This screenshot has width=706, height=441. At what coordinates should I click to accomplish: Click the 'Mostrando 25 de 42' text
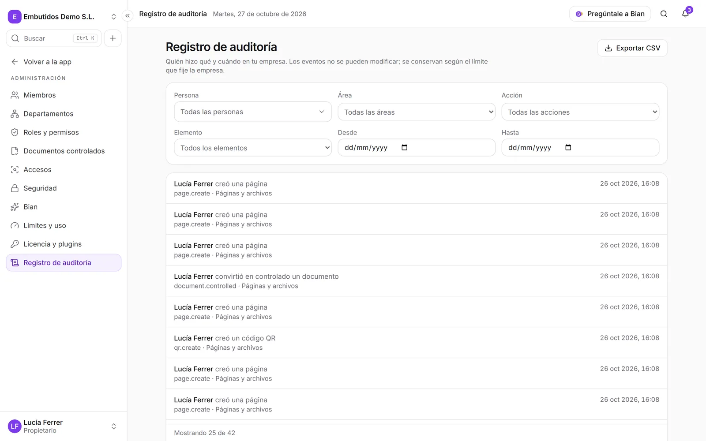pyautogui.click(x=205, y=433)
